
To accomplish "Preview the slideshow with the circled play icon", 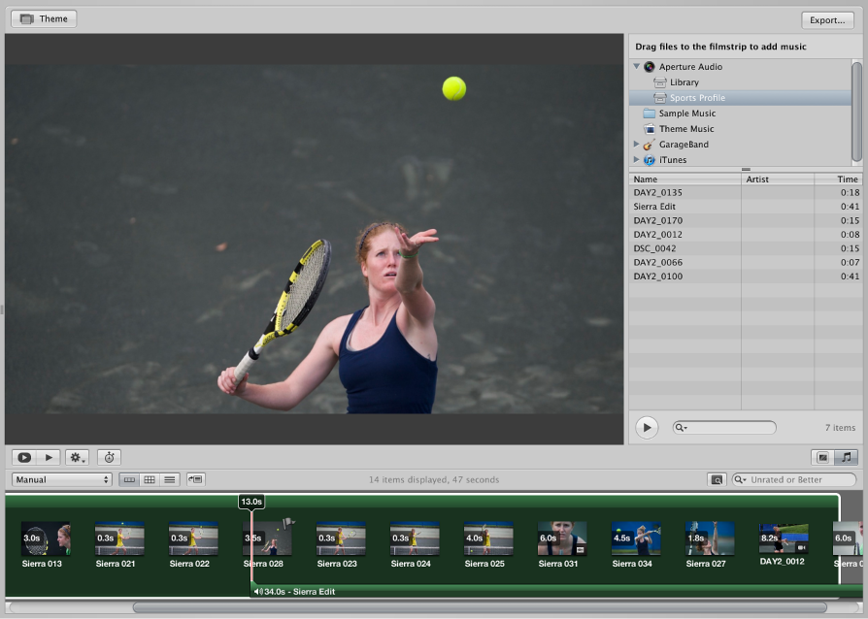I will (24, 457).
